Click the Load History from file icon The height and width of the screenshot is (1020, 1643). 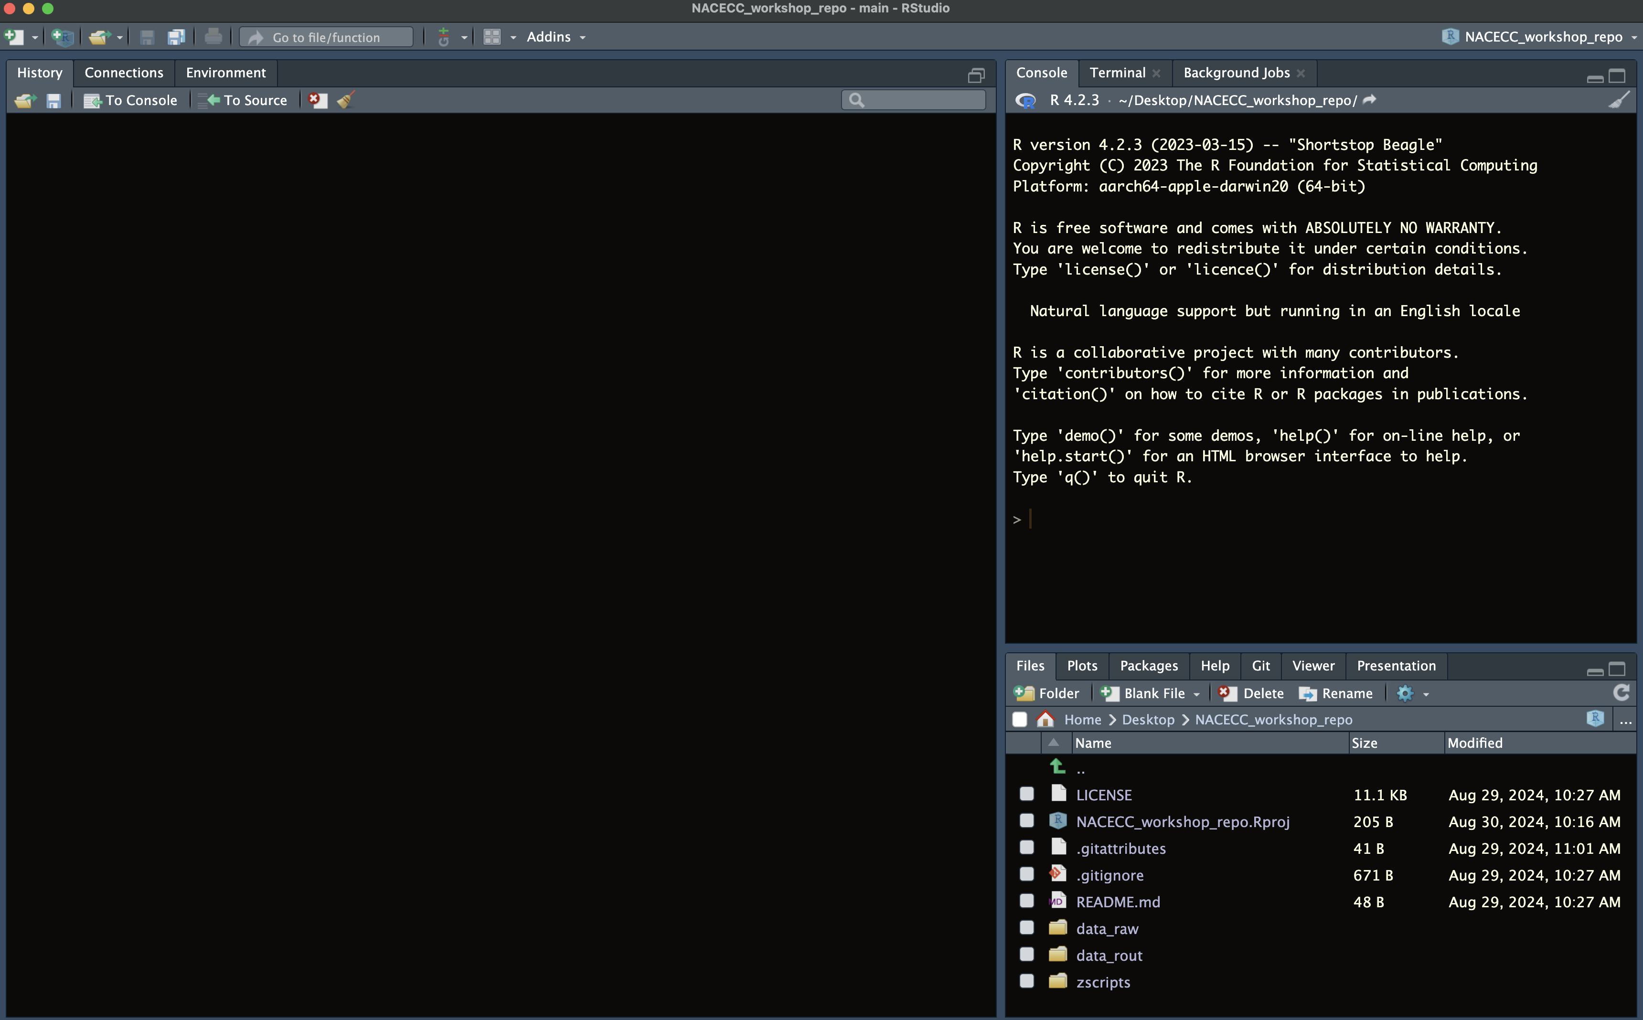25,100
